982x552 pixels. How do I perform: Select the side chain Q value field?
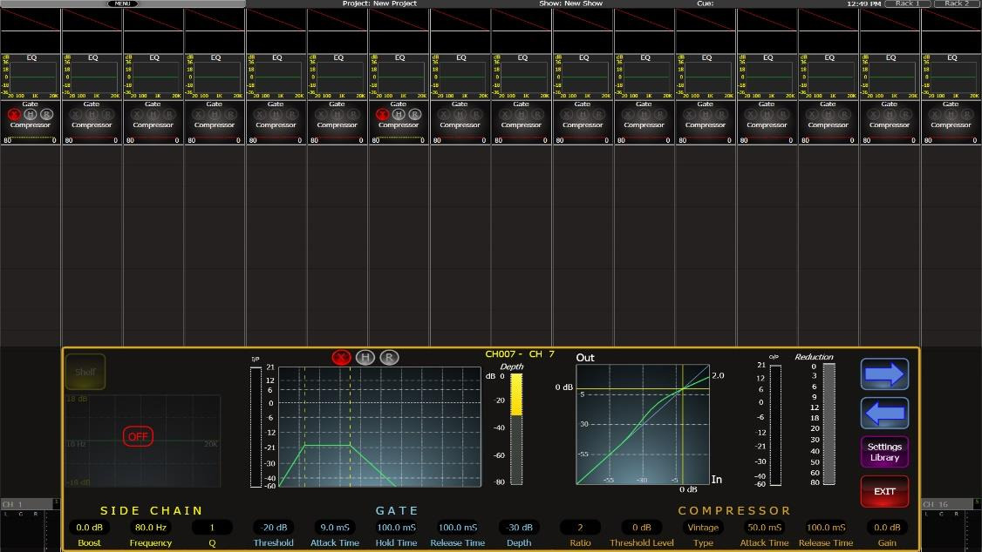[x=212, y=528]
